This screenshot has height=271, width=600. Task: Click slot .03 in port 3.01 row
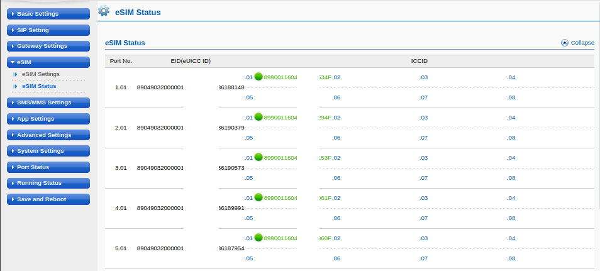[x=424, y=158]
